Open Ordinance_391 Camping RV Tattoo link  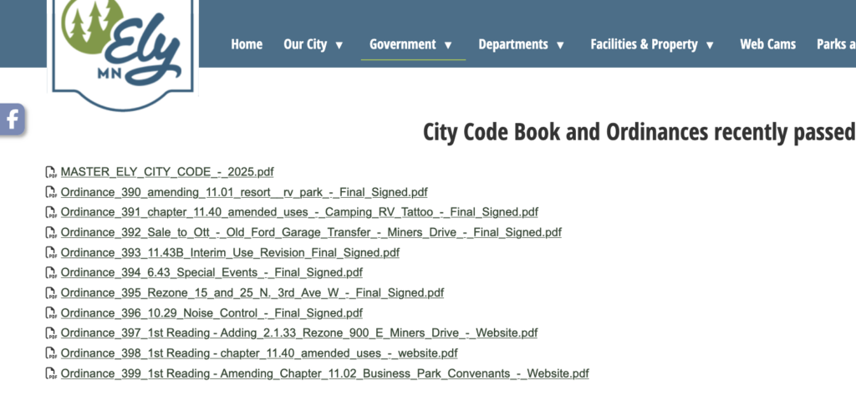tap(299, 212)
